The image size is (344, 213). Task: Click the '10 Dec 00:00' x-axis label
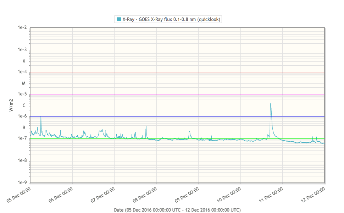pos(229,195)
